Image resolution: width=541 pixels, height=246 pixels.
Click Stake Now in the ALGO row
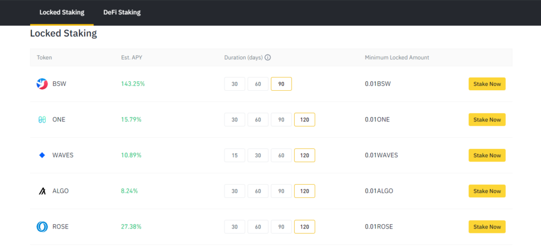(487, 191)
